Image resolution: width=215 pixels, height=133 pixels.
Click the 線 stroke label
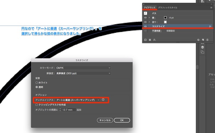coord(154,18)
